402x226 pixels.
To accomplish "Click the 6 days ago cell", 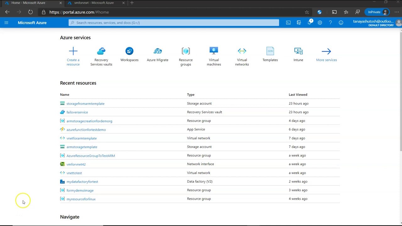I will pyautogui.click(x=297, y=129).
